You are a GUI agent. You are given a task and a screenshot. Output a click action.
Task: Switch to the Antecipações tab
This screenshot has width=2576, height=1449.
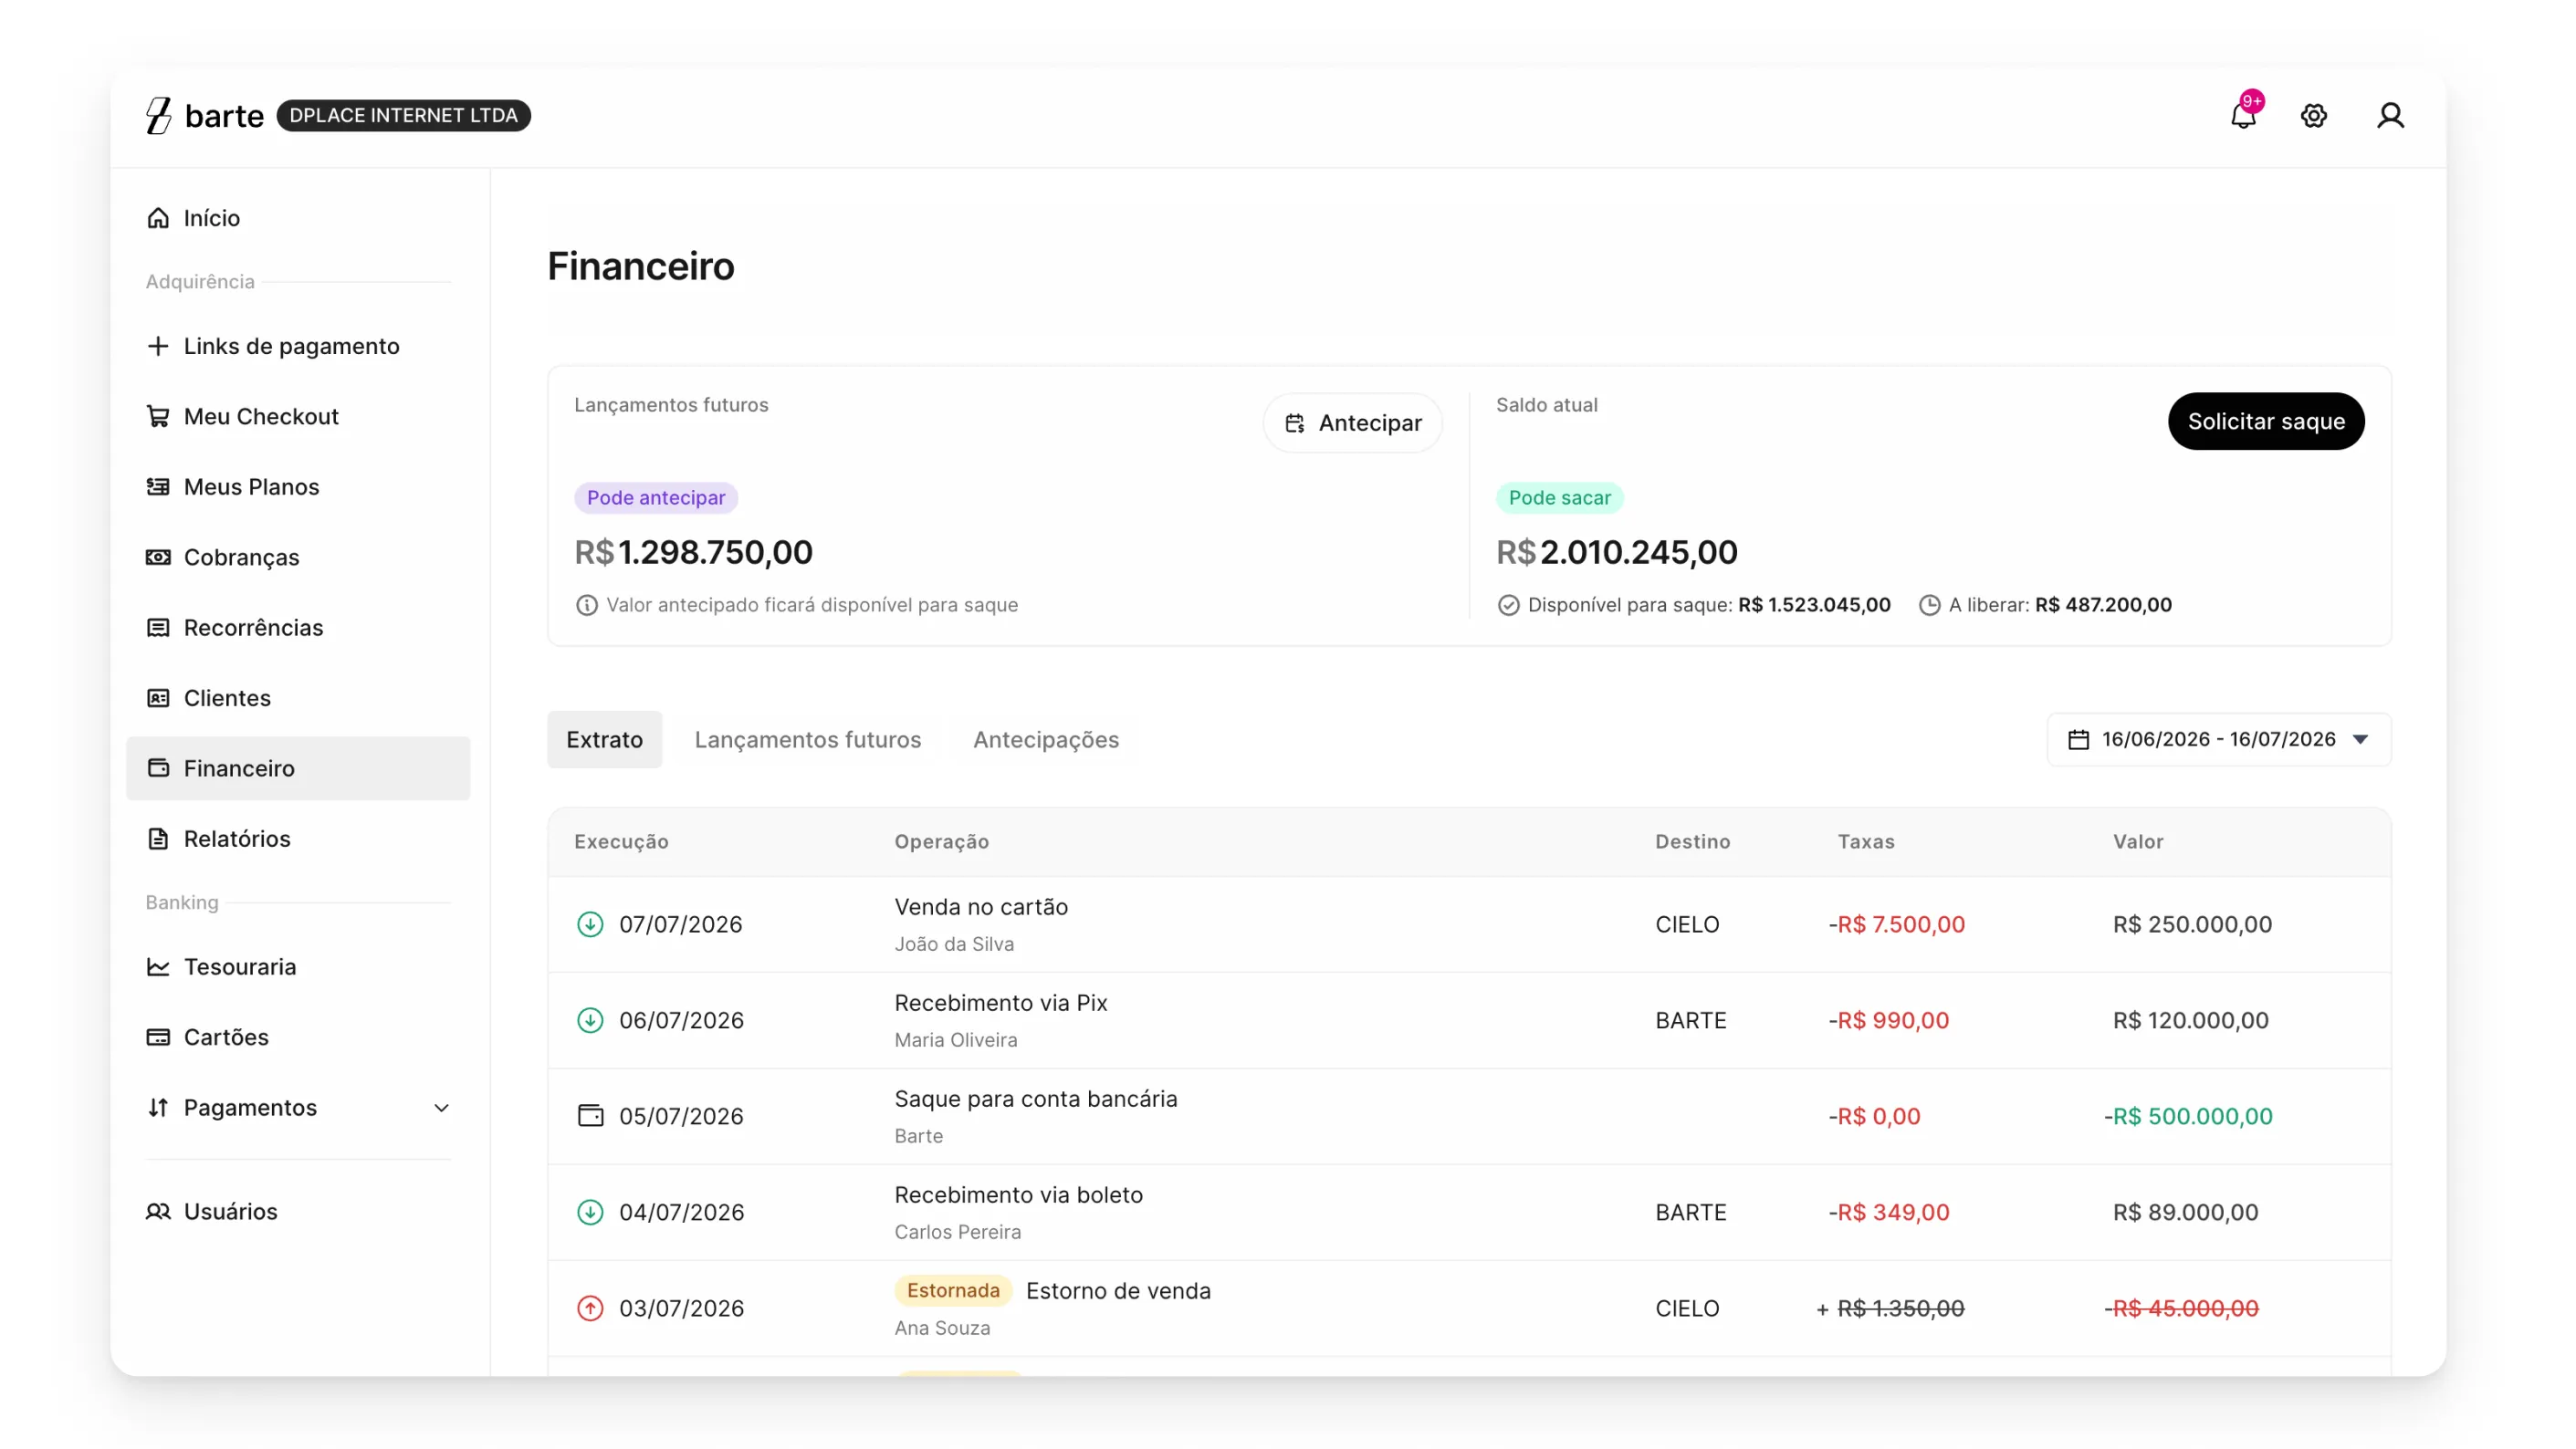1045,739
